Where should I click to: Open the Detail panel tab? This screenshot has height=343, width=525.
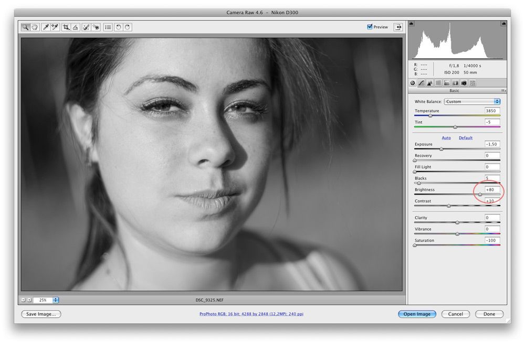coord(429,83)
